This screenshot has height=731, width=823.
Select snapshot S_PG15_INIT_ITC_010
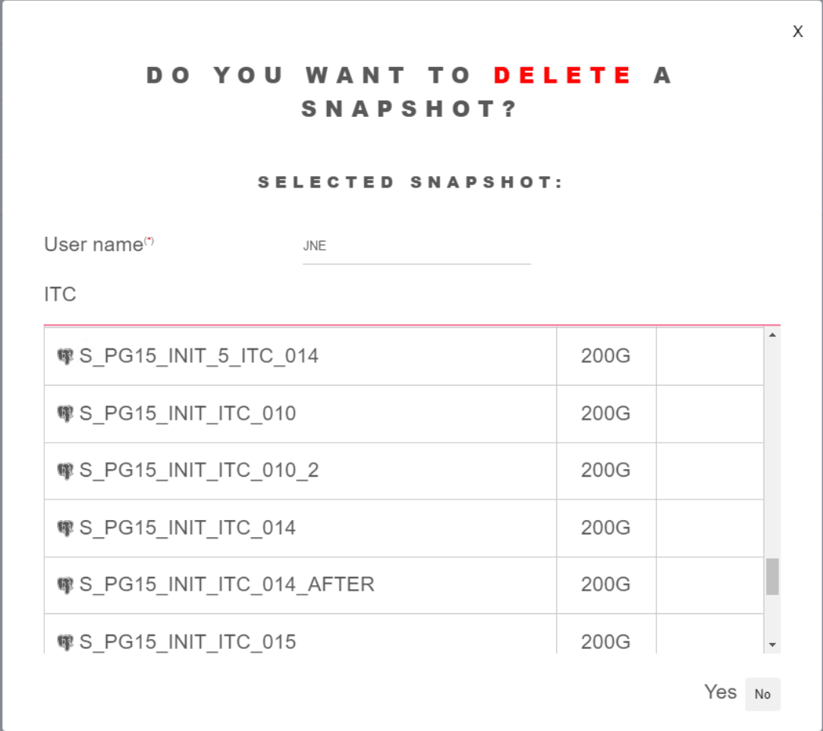coord(187,414)
